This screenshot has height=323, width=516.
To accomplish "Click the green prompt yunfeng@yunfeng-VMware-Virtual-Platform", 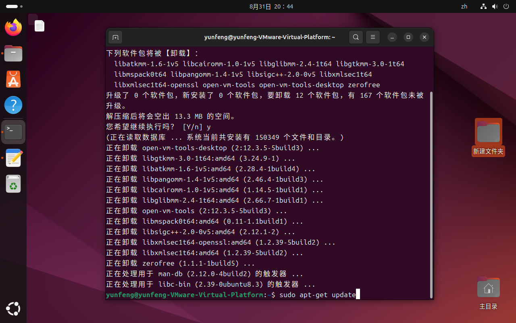I will (185, 295).
